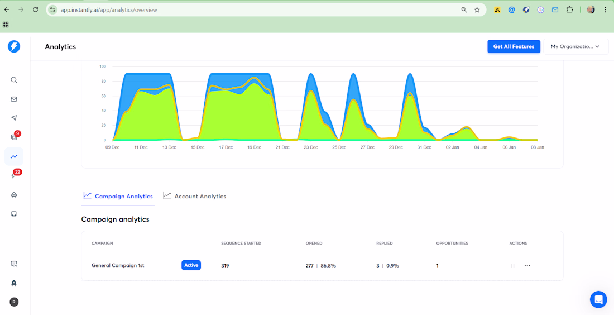Click the Get All Features button
614x315 pixels.
click(x=514, y=46)
